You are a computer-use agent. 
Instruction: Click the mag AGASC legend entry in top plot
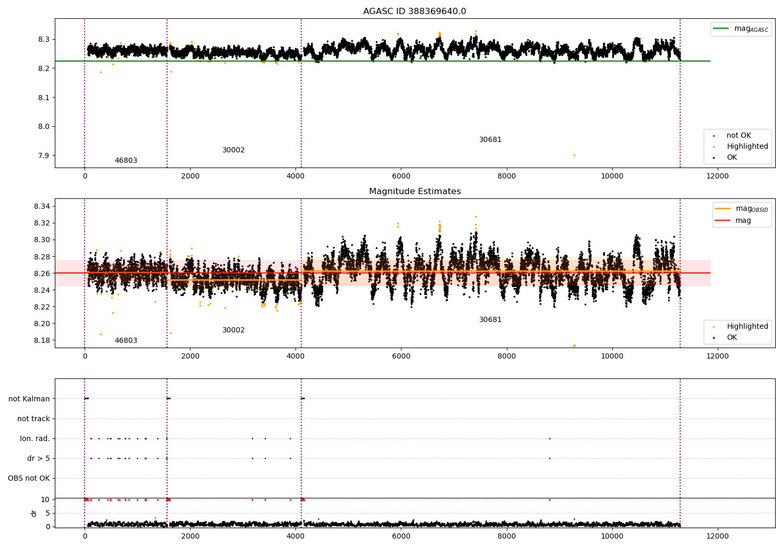point(741,29)
